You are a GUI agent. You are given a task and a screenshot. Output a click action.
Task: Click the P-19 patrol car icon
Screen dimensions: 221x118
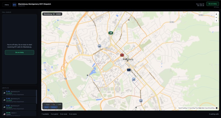click(x=4, y=100)
